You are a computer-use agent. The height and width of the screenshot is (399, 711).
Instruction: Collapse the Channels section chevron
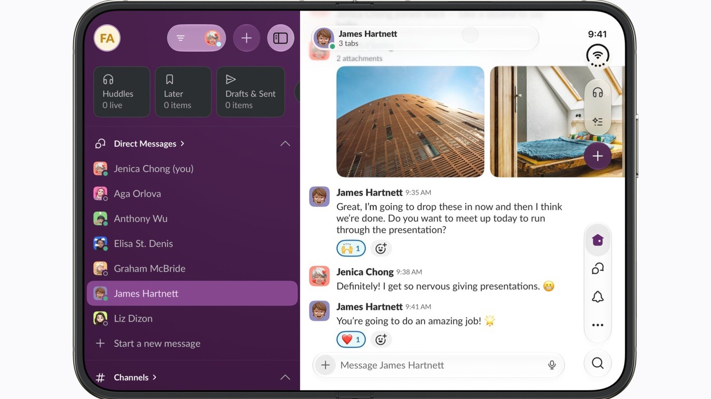pos(285,377)
